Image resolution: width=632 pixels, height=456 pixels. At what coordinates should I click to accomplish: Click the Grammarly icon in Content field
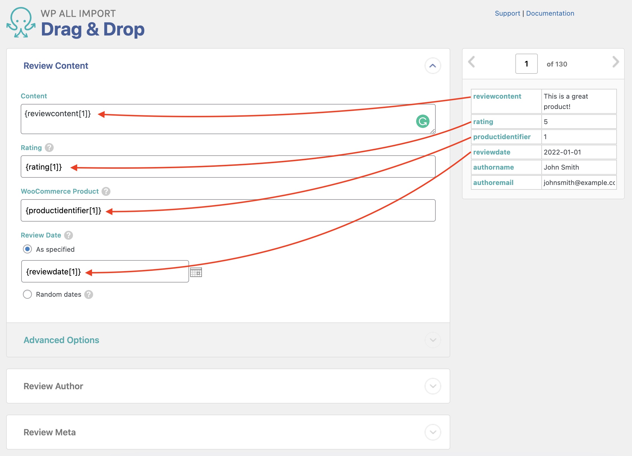423,121
